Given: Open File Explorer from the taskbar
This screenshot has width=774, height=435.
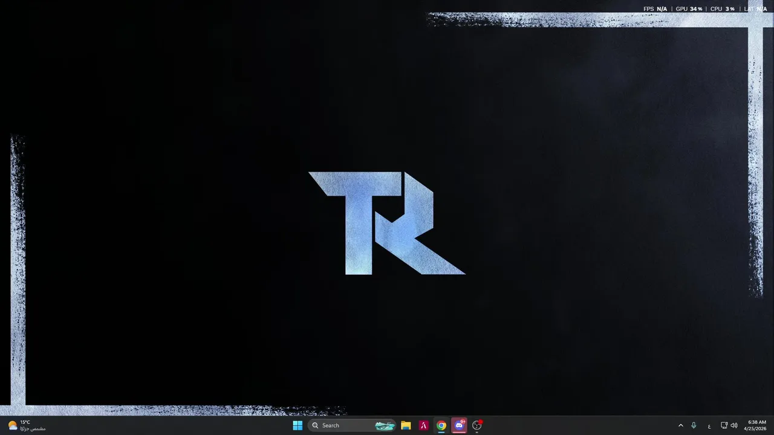Looking at the screenshot, I should tap(406, 425).
